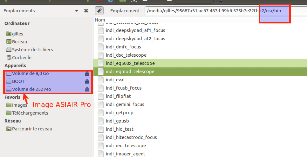Image resolution: width=307 pixels, height=157 pixels.
Task: Click file icon of indi_hid_test
Action: click(x=101, y=129)
